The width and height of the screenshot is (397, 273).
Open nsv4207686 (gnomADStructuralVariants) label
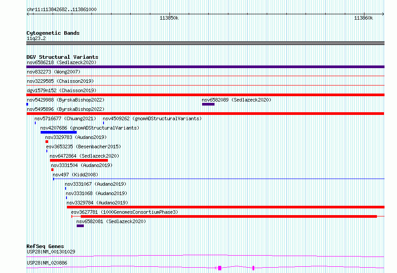pyautogui.click(x=90, y=128)
